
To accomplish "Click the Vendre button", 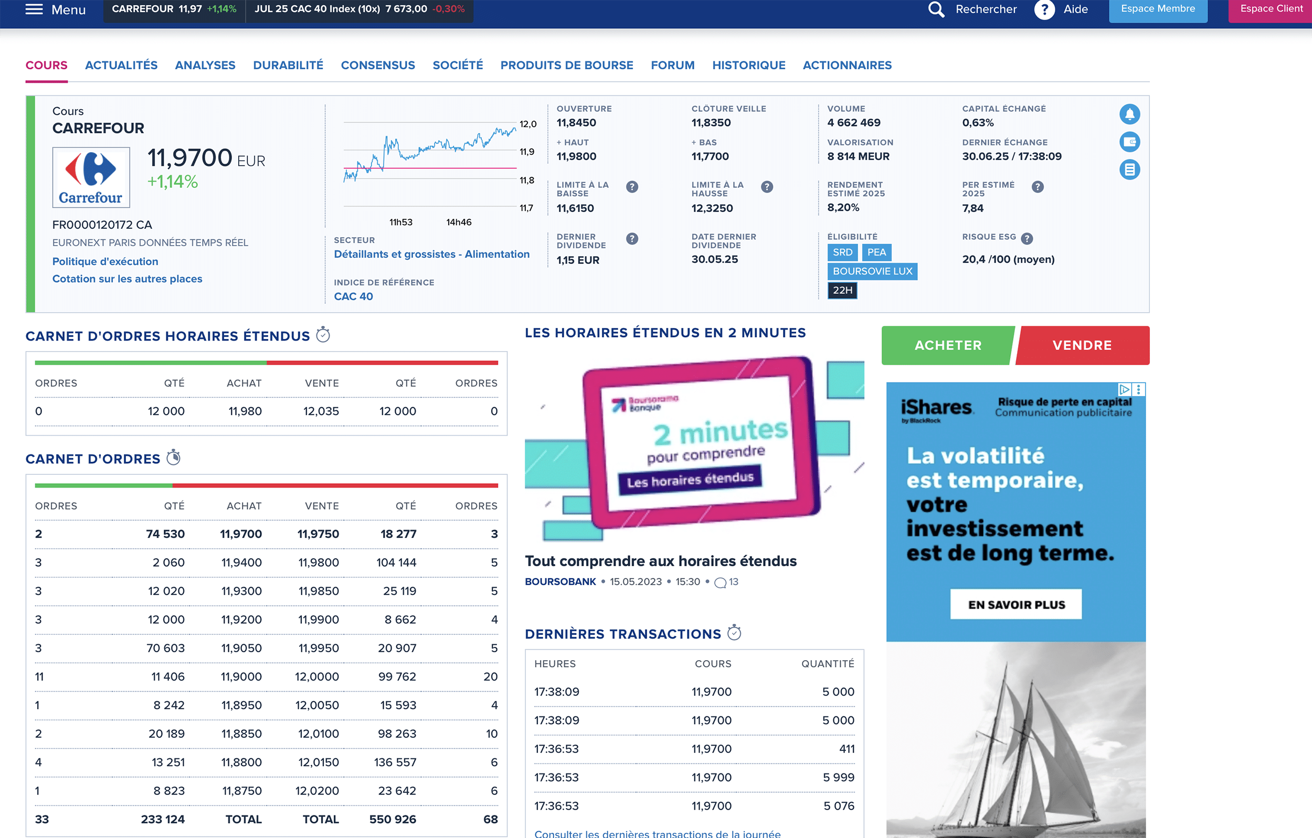I will coord(1082,345).
